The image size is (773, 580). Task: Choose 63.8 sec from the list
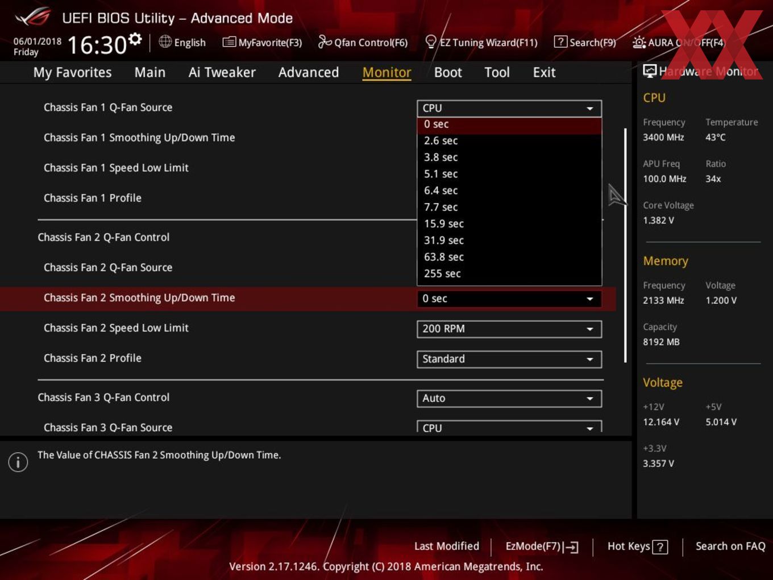(509, 257)
